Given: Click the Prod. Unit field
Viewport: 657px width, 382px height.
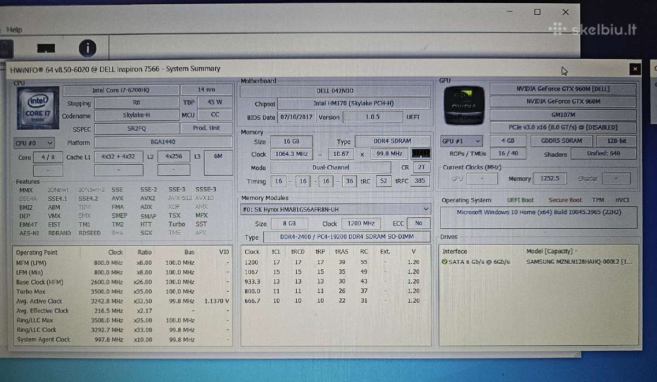Looking at the screenshot, I should (207, 128).
